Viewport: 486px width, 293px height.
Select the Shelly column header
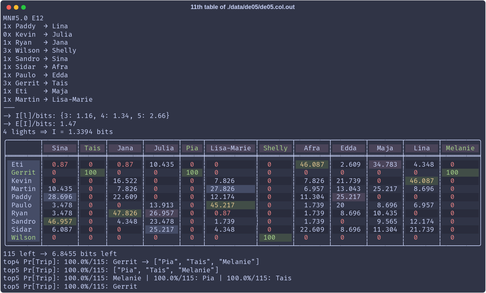click(x=275, y=148)
